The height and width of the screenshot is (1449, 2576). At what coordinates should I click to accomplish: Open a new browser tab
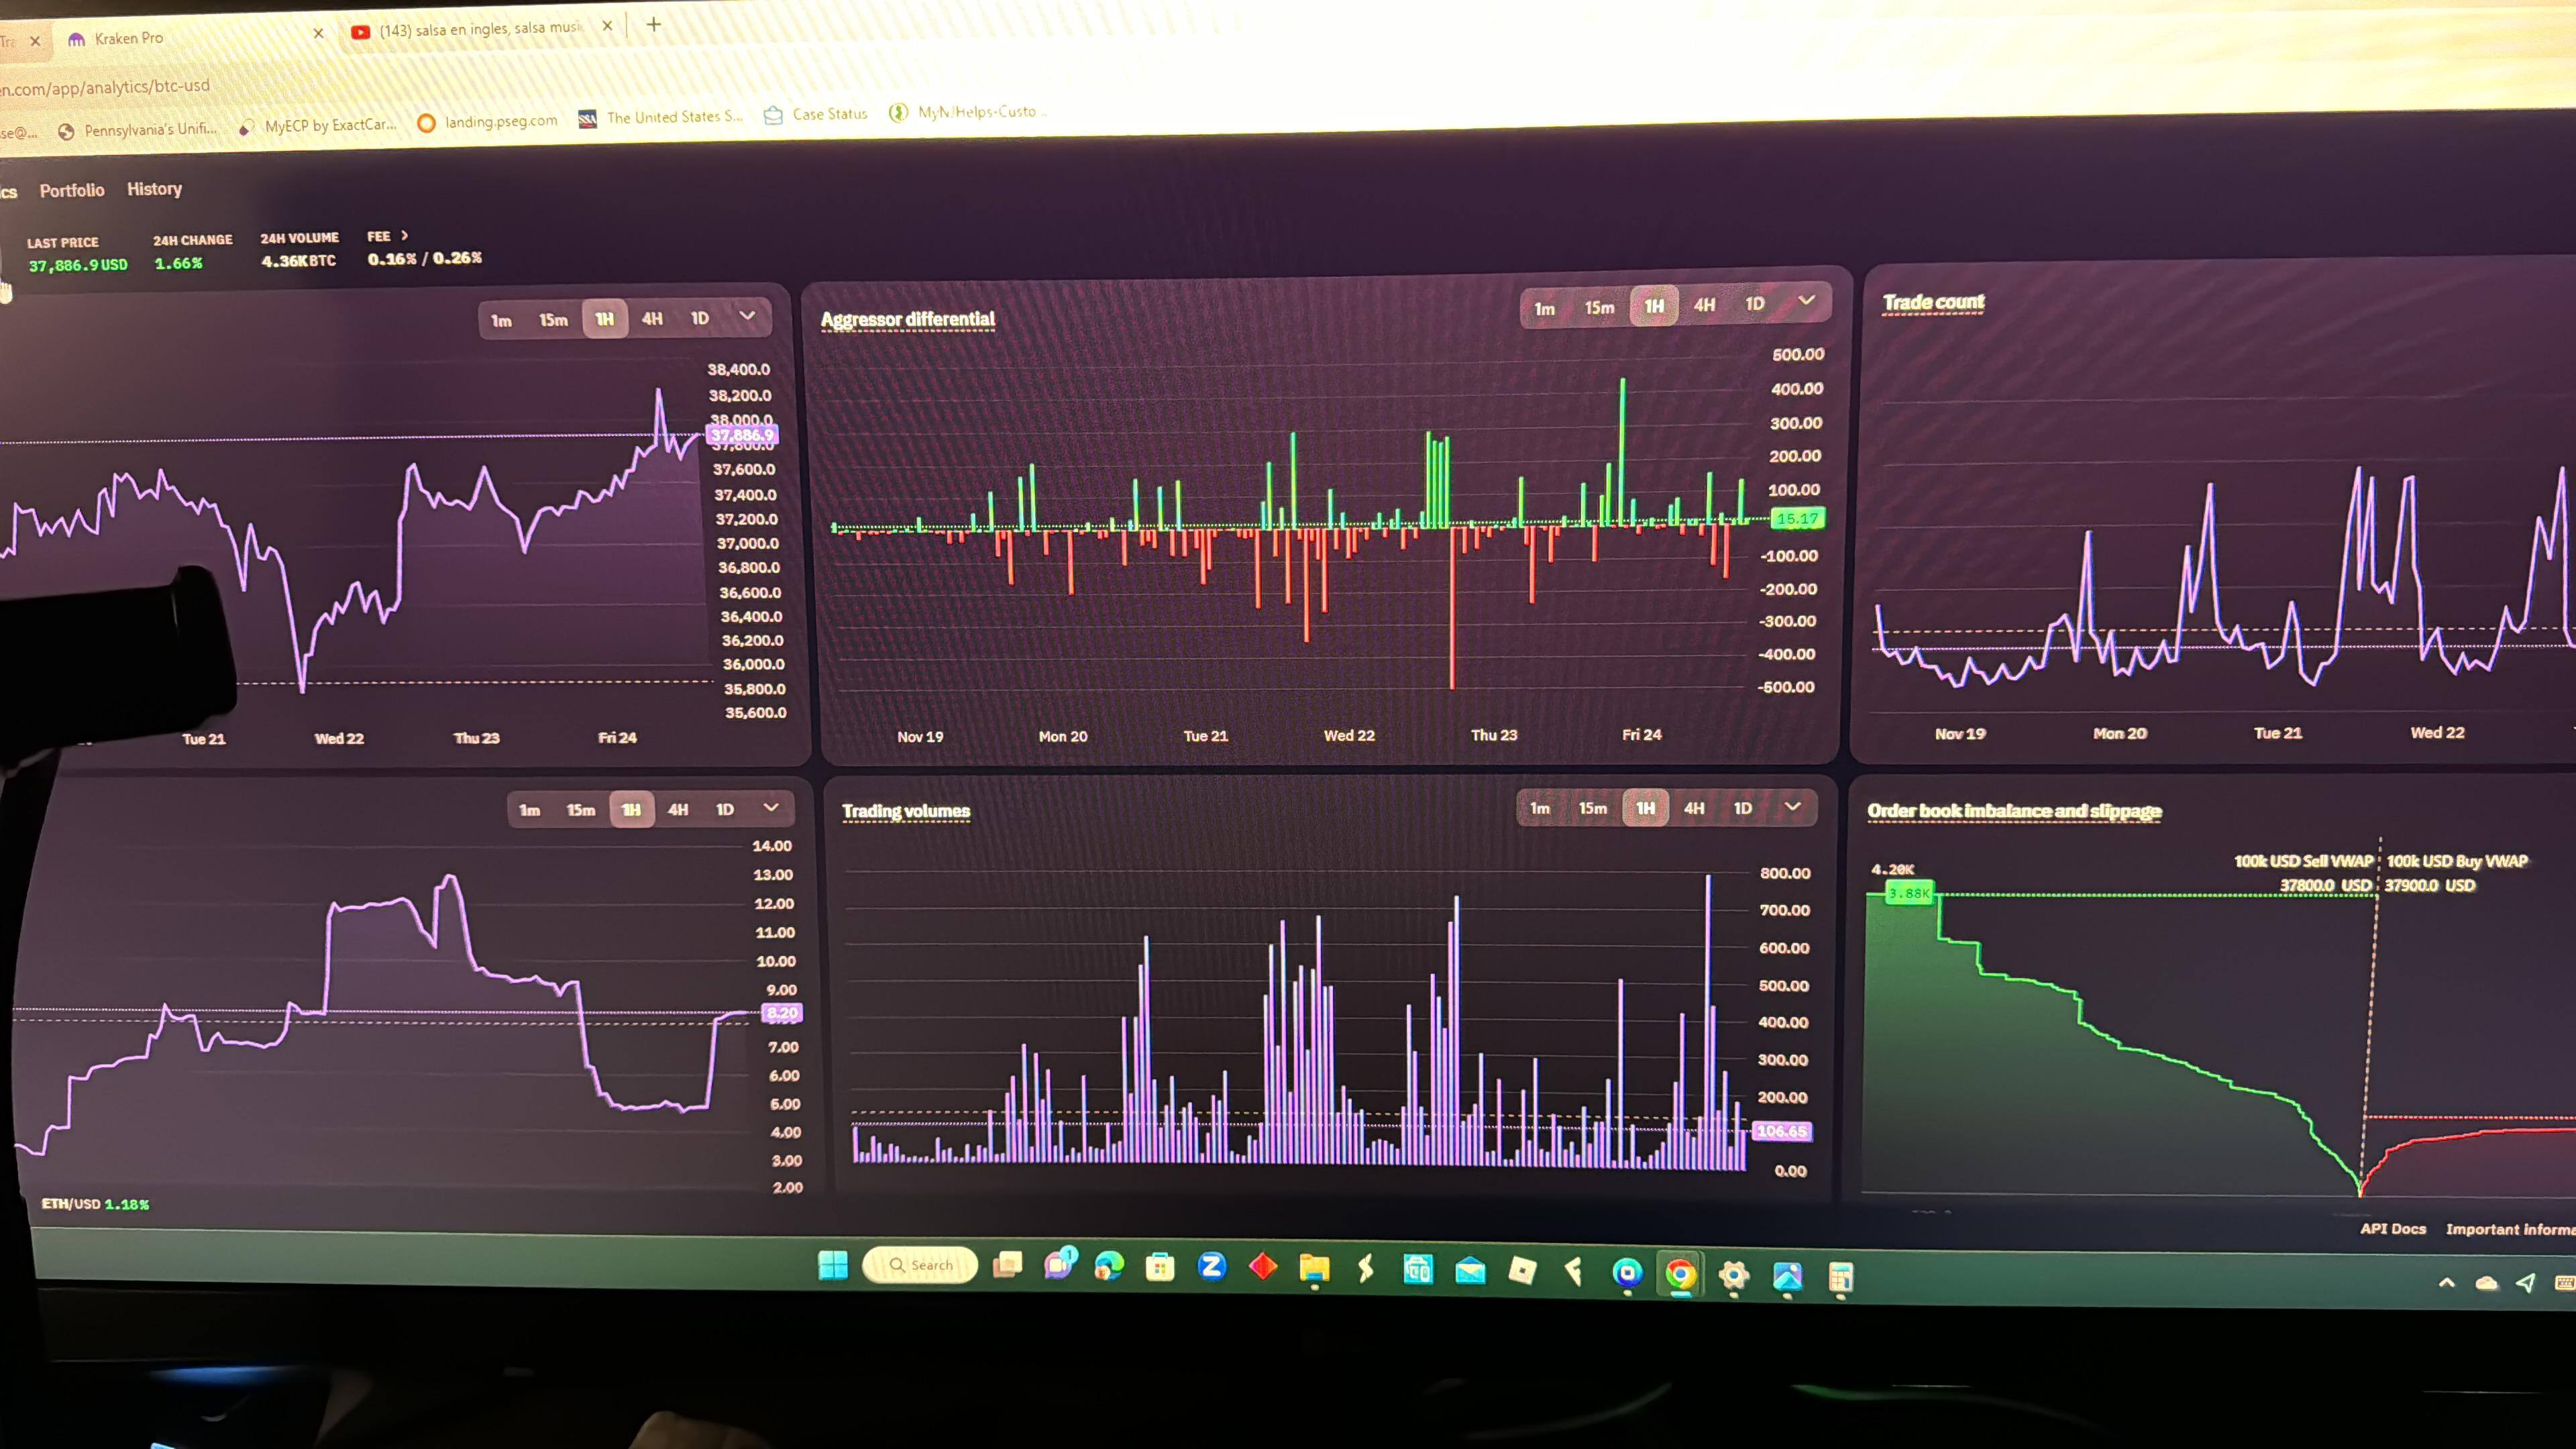[x=654, y=24]
